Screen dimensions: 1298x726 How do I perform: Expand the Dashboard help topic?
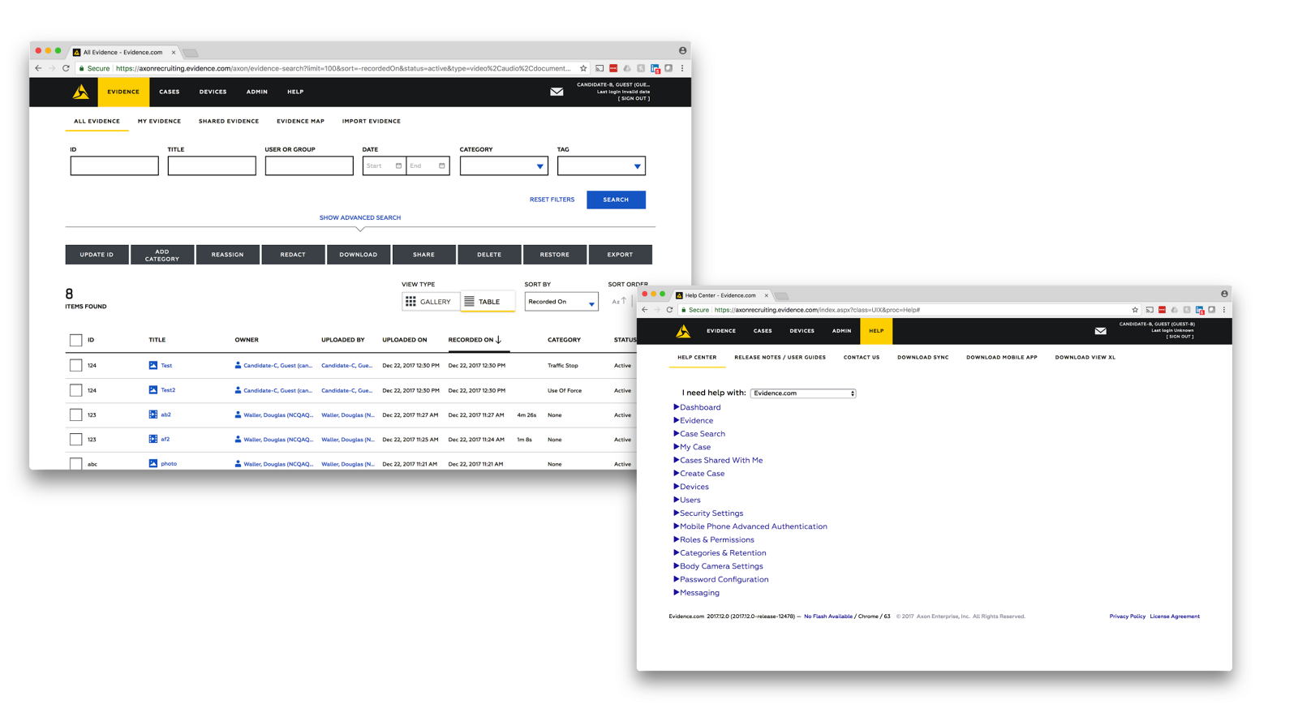pyautogui.click(x=697, y=407)
